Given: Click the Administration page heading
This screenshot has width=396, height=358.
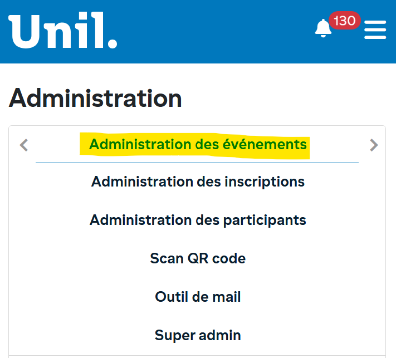Looking at the screenshot, I should tap(95, 99).
